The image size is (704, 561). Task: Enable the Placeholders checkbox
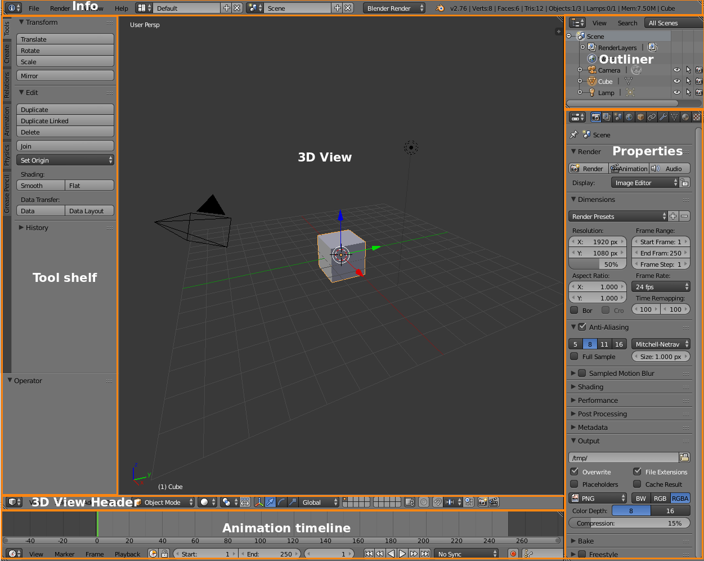coord(576,484)
